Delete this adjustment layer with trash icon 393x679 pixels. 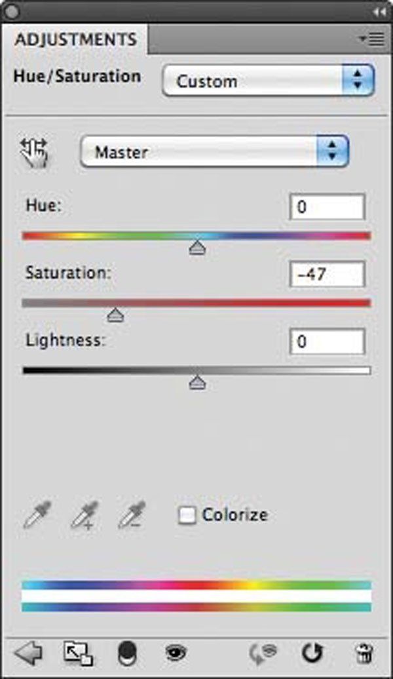363,653
